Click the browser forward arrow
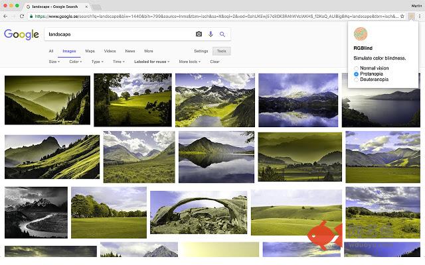The width and height of the screenshot is (425, 265). [13, 16]
